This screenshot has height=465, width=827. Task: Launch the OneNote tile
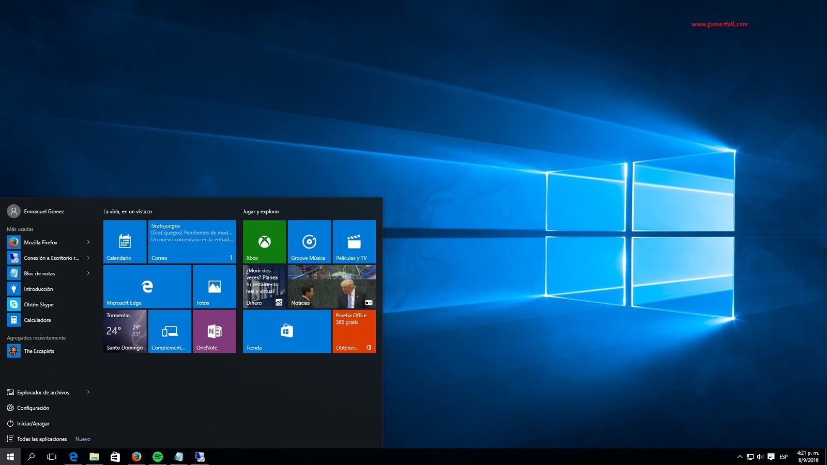coord(215,332)
